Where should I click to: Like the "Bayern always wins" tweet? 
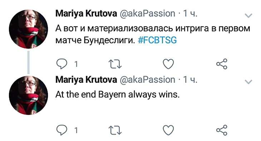168,130
